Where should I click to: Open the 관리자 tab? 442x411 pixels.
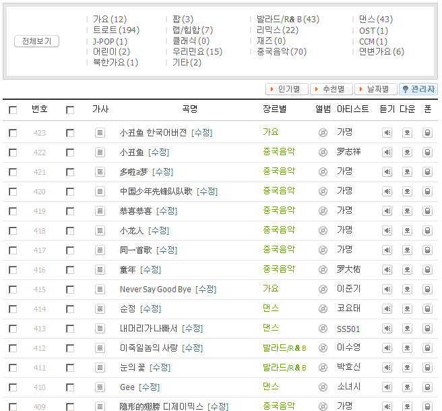coord(418,89)
